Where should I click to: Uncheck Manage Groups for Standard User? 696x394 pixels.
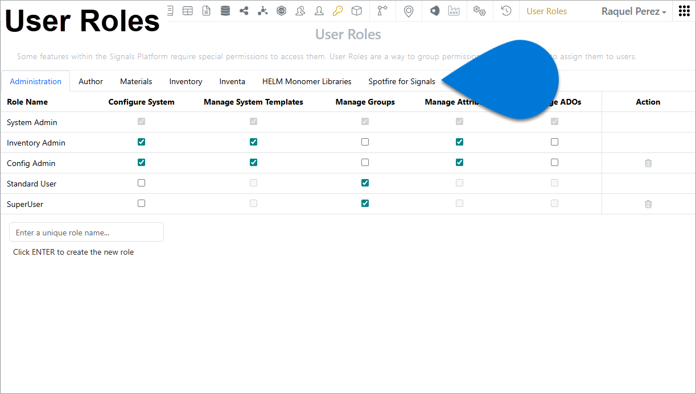pos(365,183)
